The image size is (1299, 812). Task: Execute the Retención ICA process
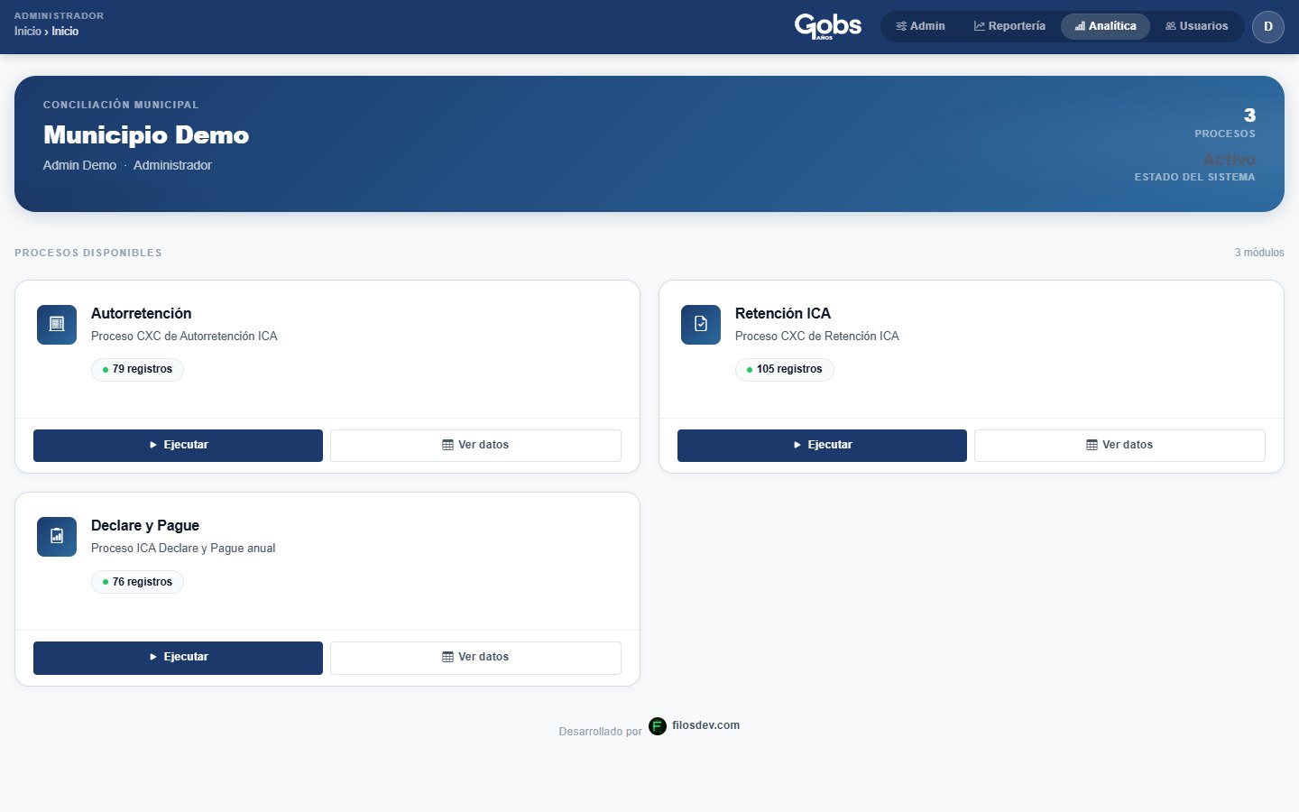point(822,446)
